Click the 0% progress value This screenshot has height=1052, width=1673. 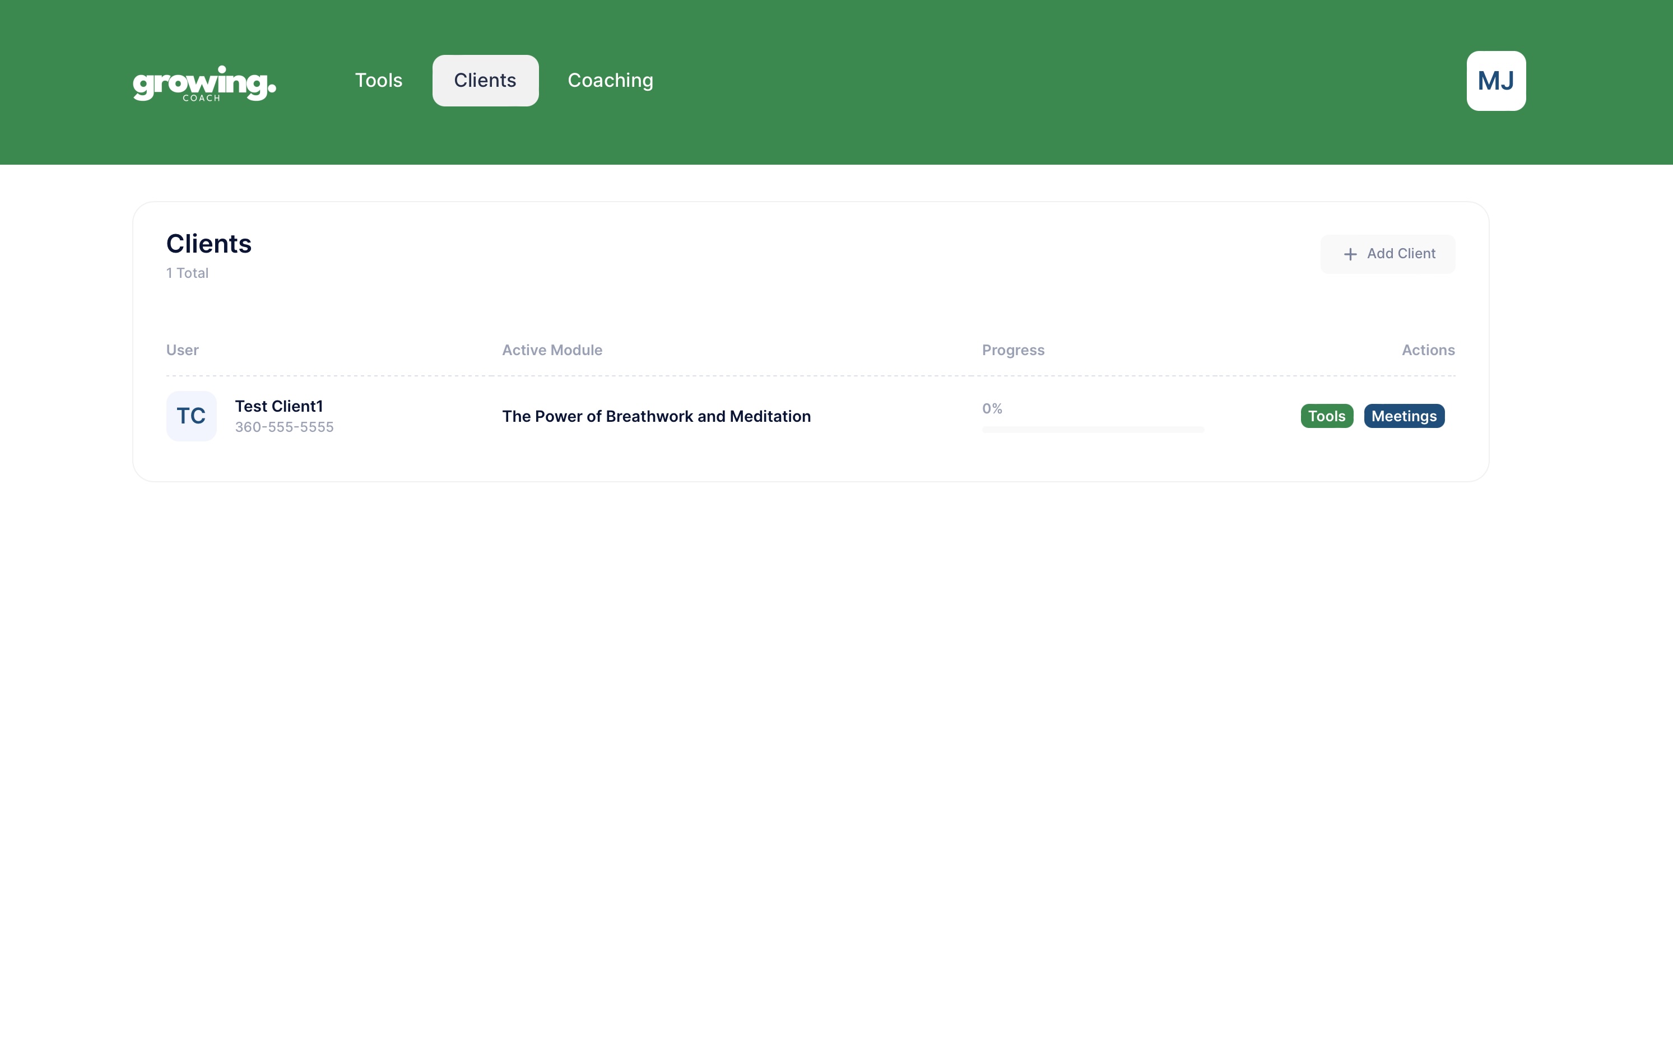tap(992, 408)
